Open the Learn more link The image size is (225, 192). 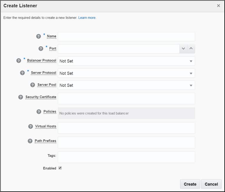87,18
